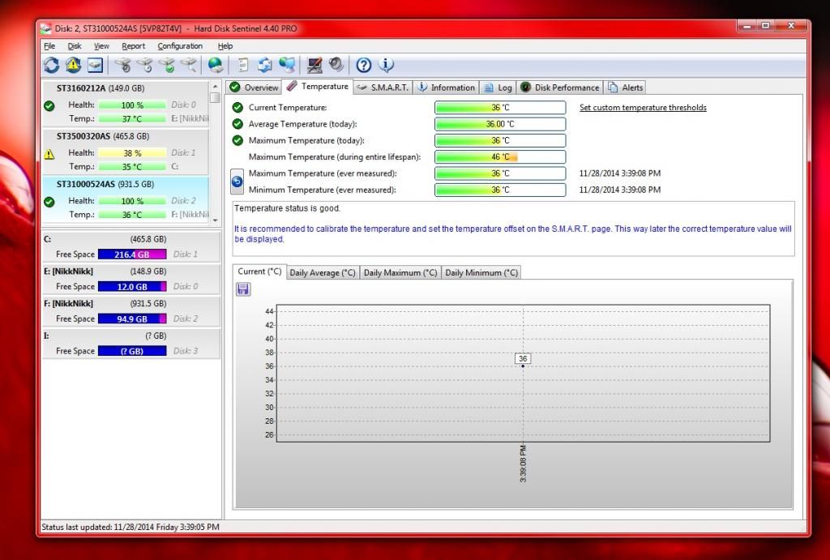Open the Help menu
The height and width of the screenshot is (560, 830).
pos(225,46)
